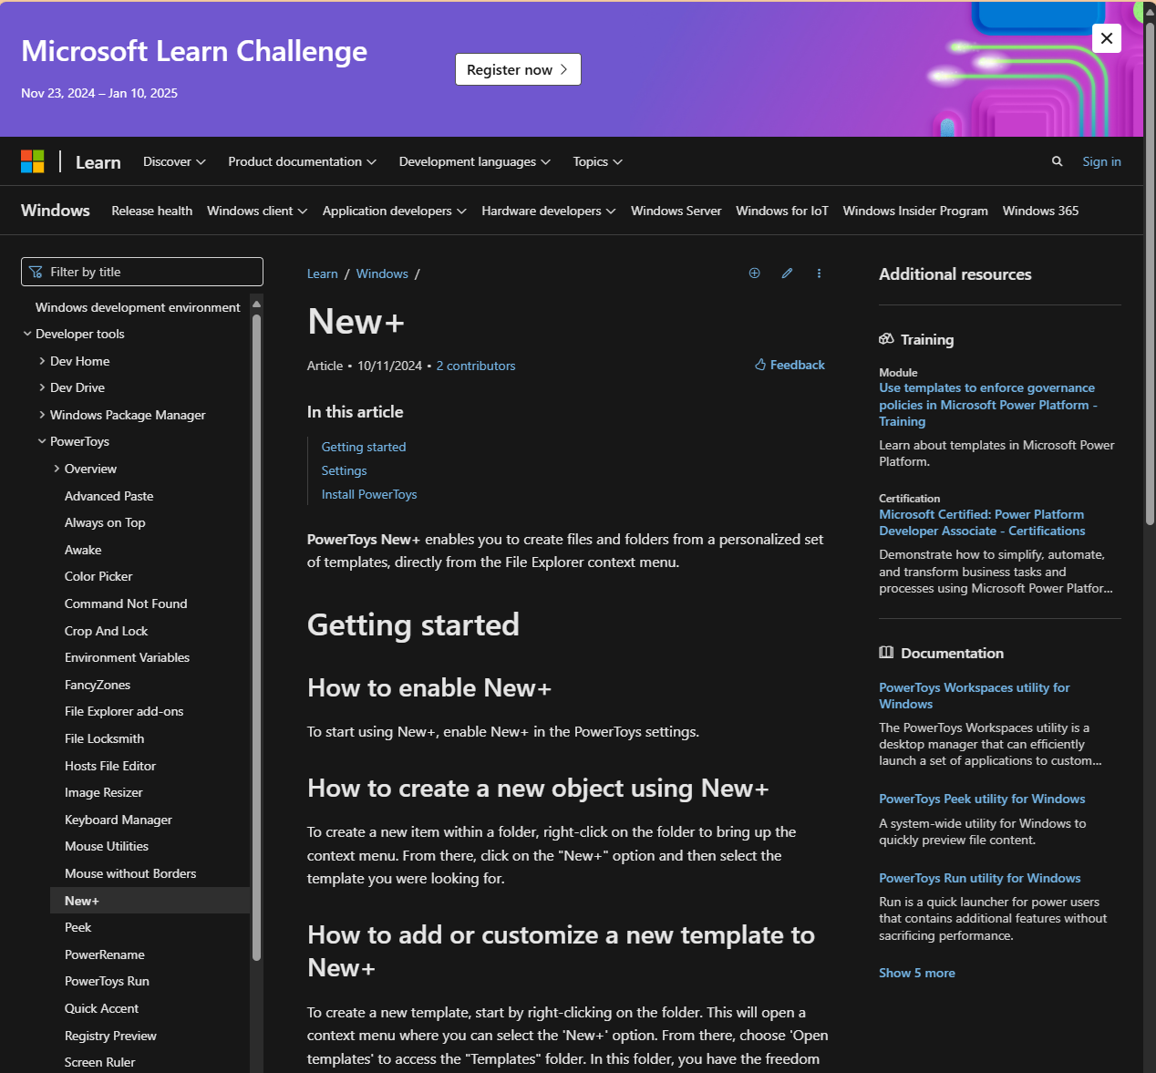The width and height of the screenshot is (1156, 1073).
Task: Open Application developers dropdown
Action: click(394, 211)
